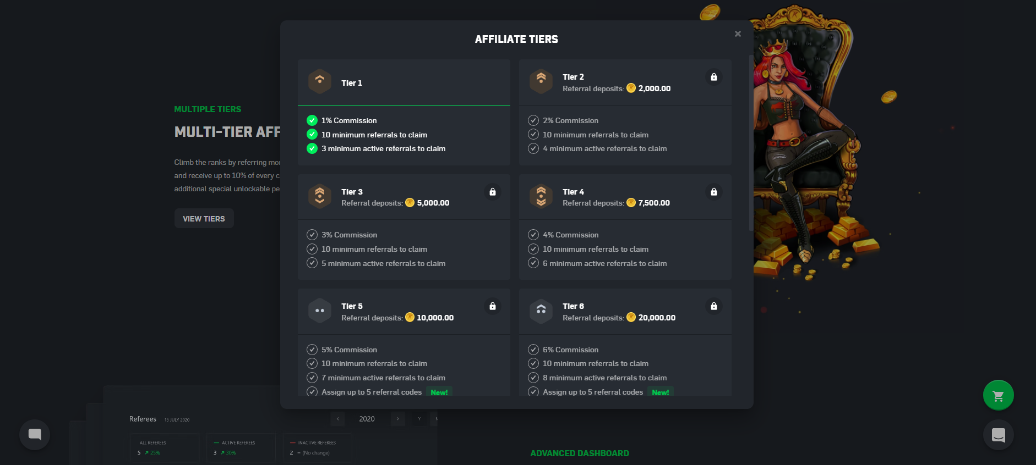
Task: Click the Tier 2 lock icon
Action: [x=713, y=77]
